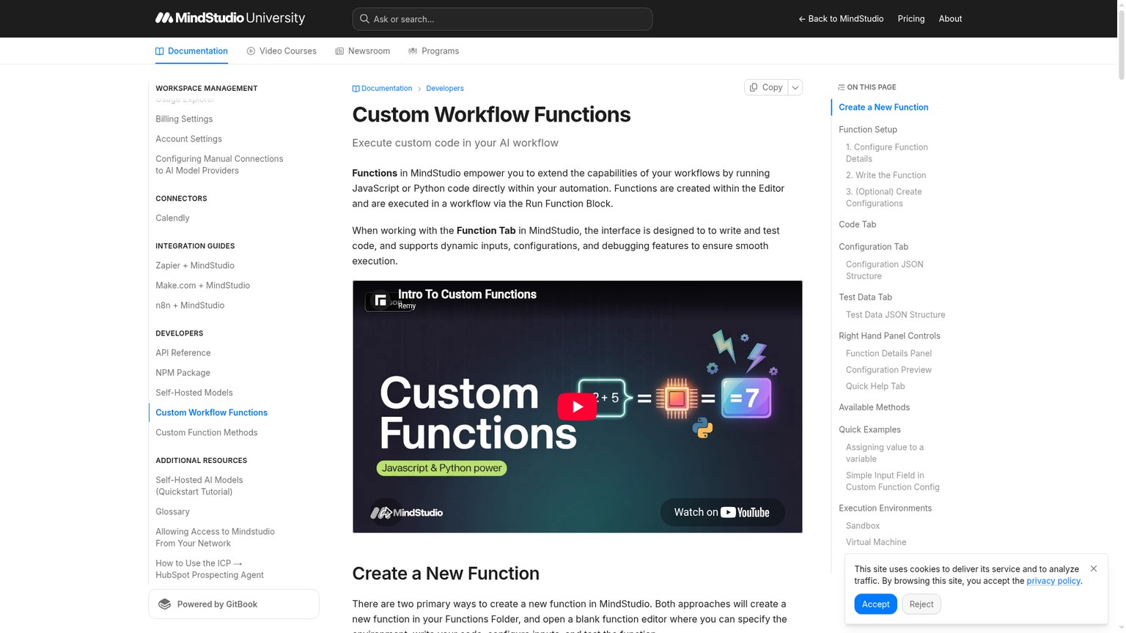This screenshot has height=633, width=1126.
Task: Click Watch on YouTube button
Action: 722,512
